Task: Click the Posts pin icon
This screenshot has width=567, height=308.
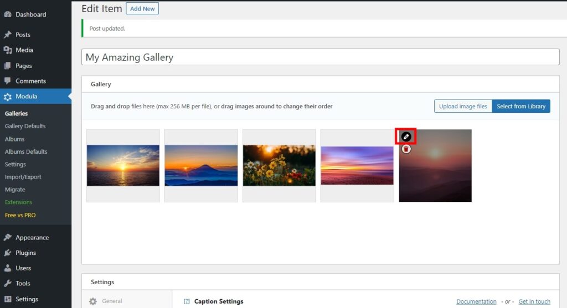Action: [8, 34]
